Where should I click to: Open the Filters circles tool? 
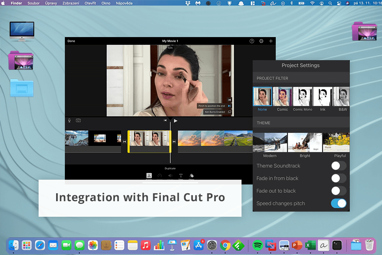[191, 176]
